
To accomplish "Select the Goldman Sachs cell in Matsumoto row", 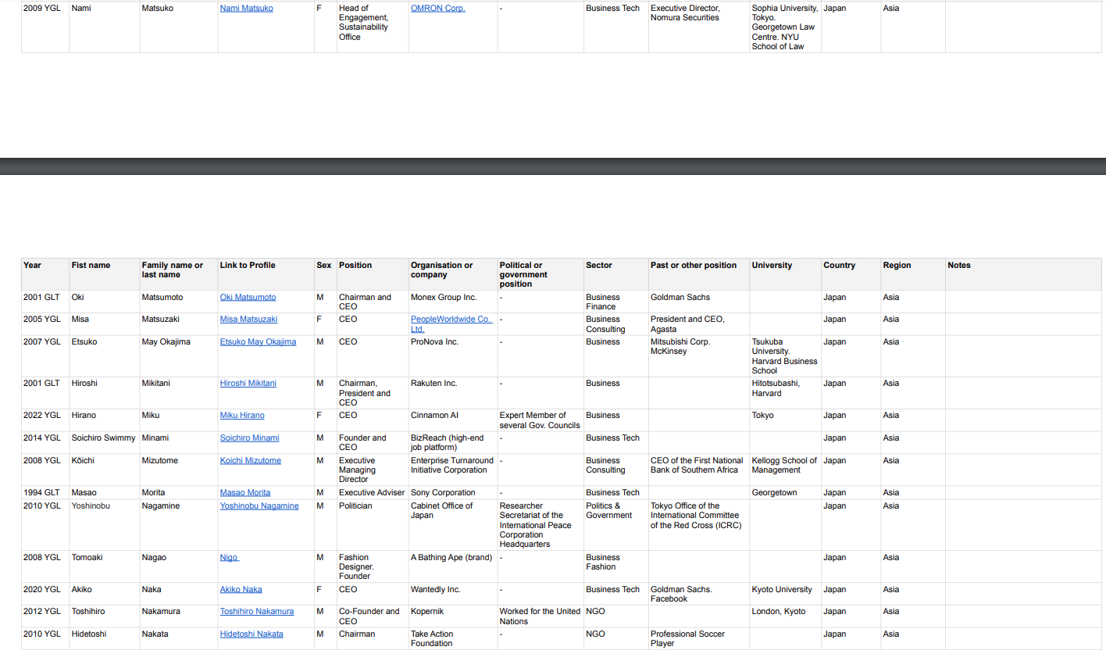I will click(699, 302).
